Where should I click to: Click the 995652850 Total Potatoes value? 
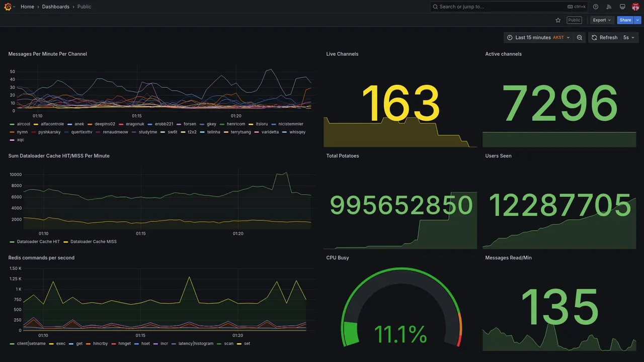click(401, 205)
